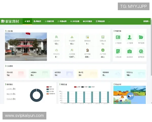Click the 44名 party member count
The width and height of the screenshot is (152, 122).
tap(103, 57)
